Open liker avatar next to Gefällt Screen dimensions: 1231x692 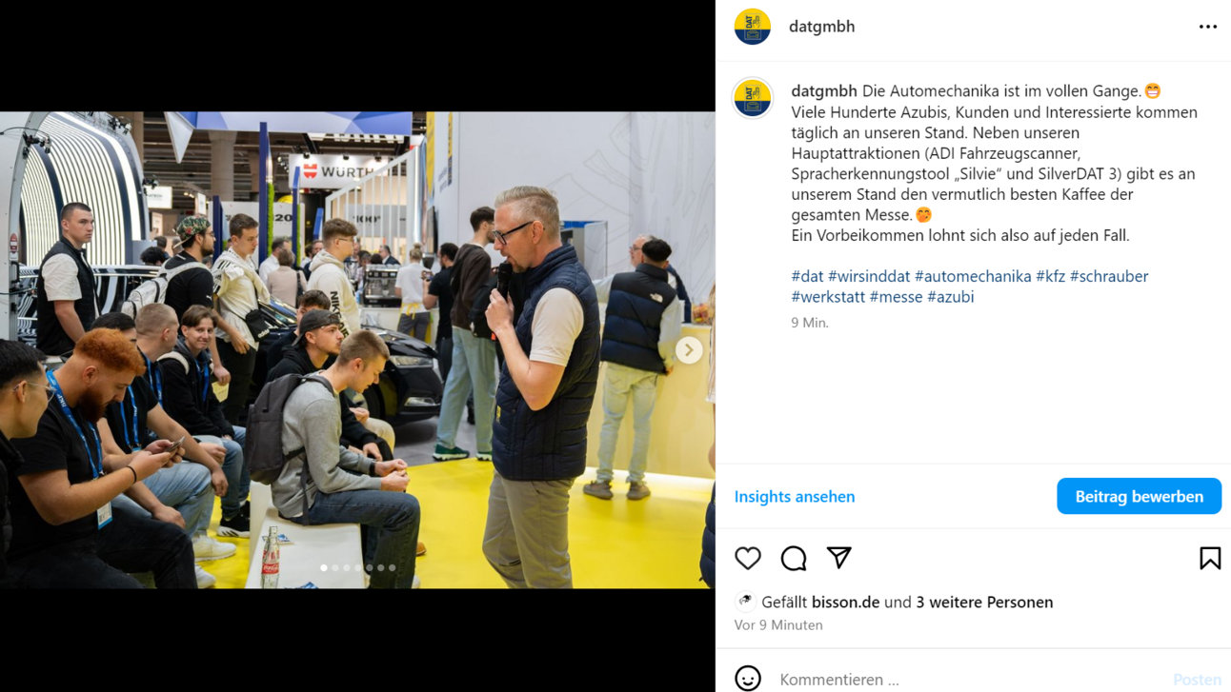point(745,602)
